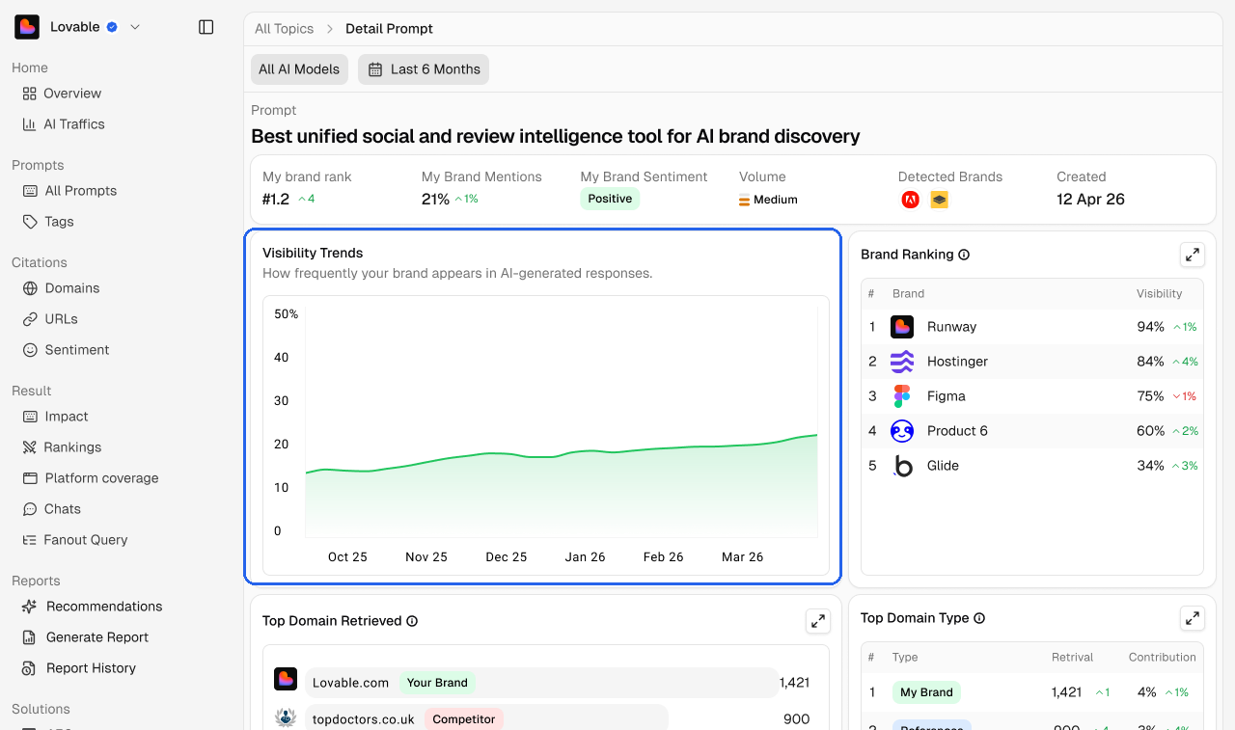Click the Impact sidebar icon
The height and width of the screenshot is (730, 1235).
tap(30, 417)
